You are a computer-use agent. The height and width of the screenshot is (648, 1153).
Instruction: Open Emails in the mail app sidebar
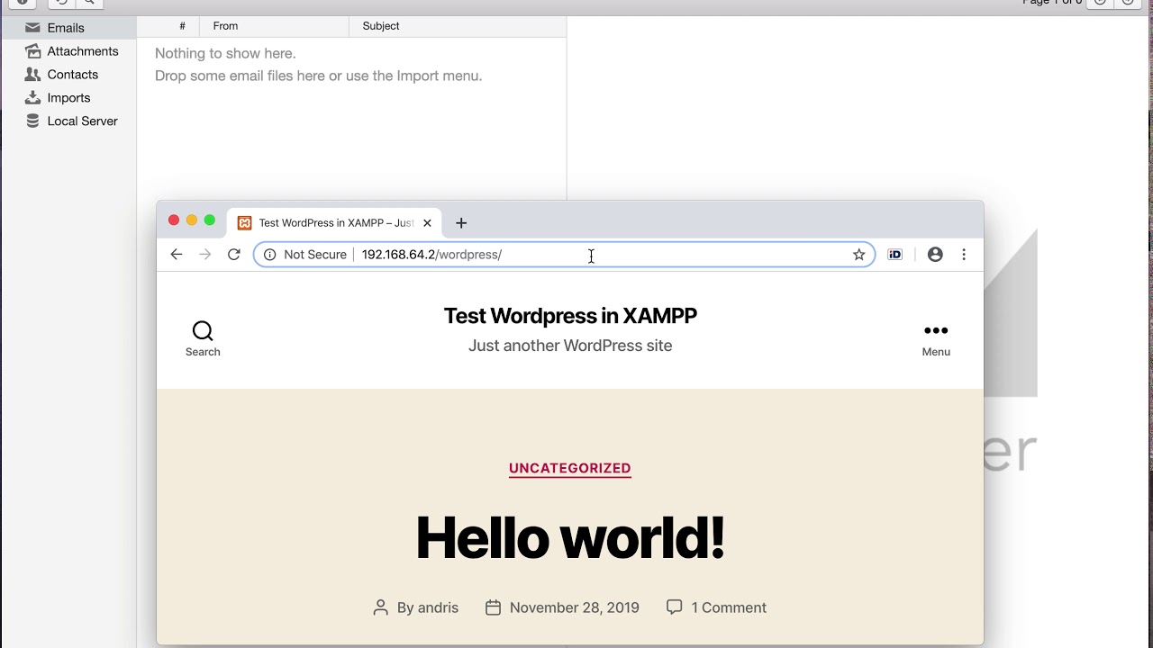coord(66,28)
